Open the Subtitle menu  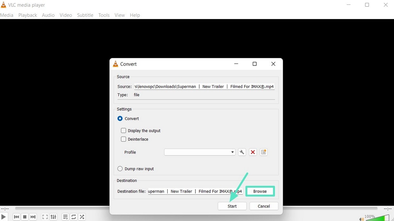85,15
